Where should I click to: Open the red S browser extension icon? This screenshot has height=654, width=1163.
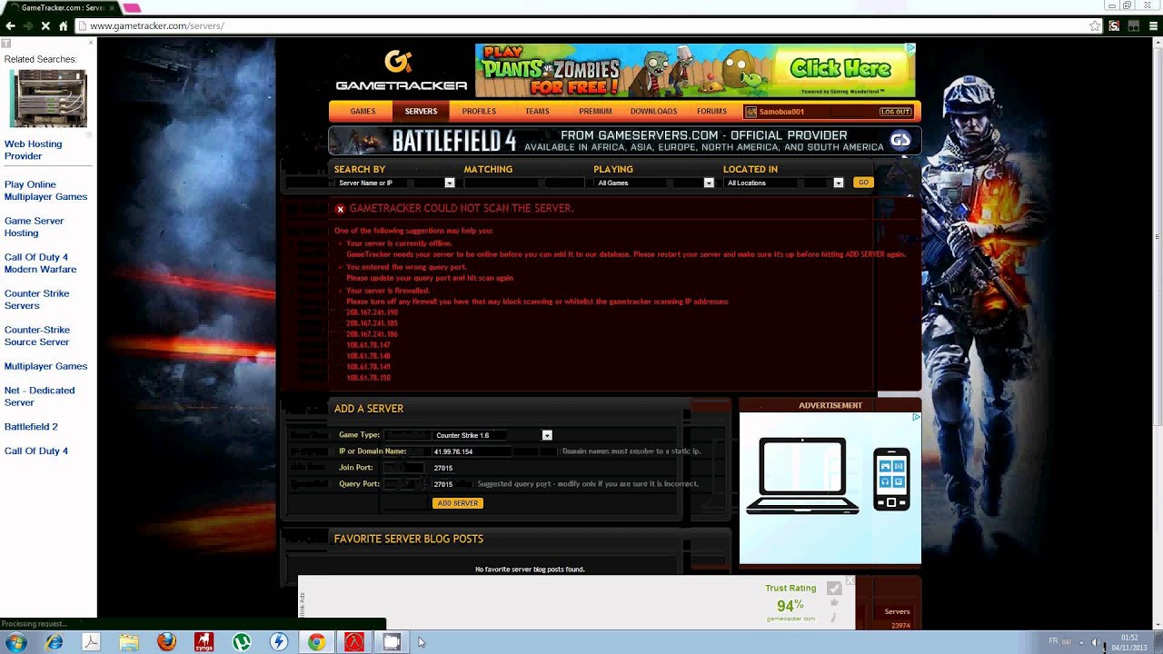pos(1114,26)
